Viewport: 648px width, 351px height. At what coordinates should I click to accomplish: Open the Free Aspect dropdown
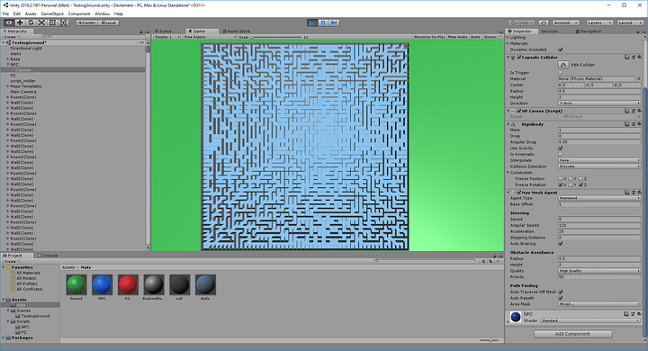pos(210,37)
